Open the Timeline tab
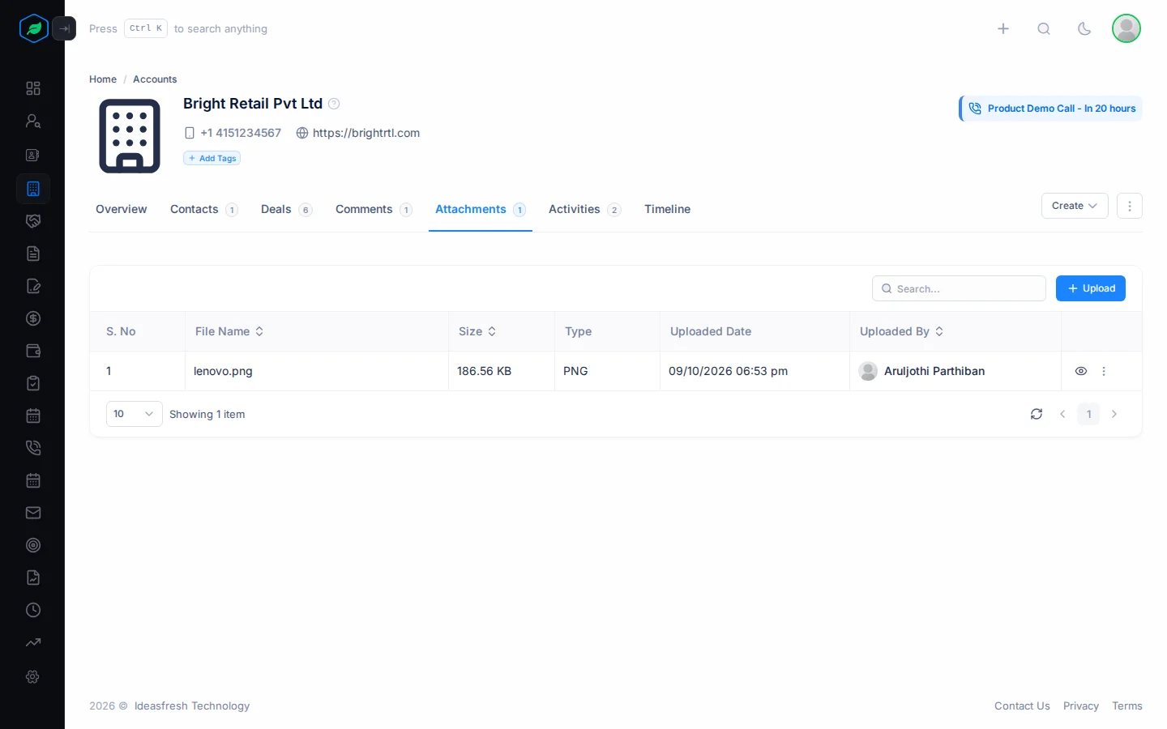 tap(668, 209)
